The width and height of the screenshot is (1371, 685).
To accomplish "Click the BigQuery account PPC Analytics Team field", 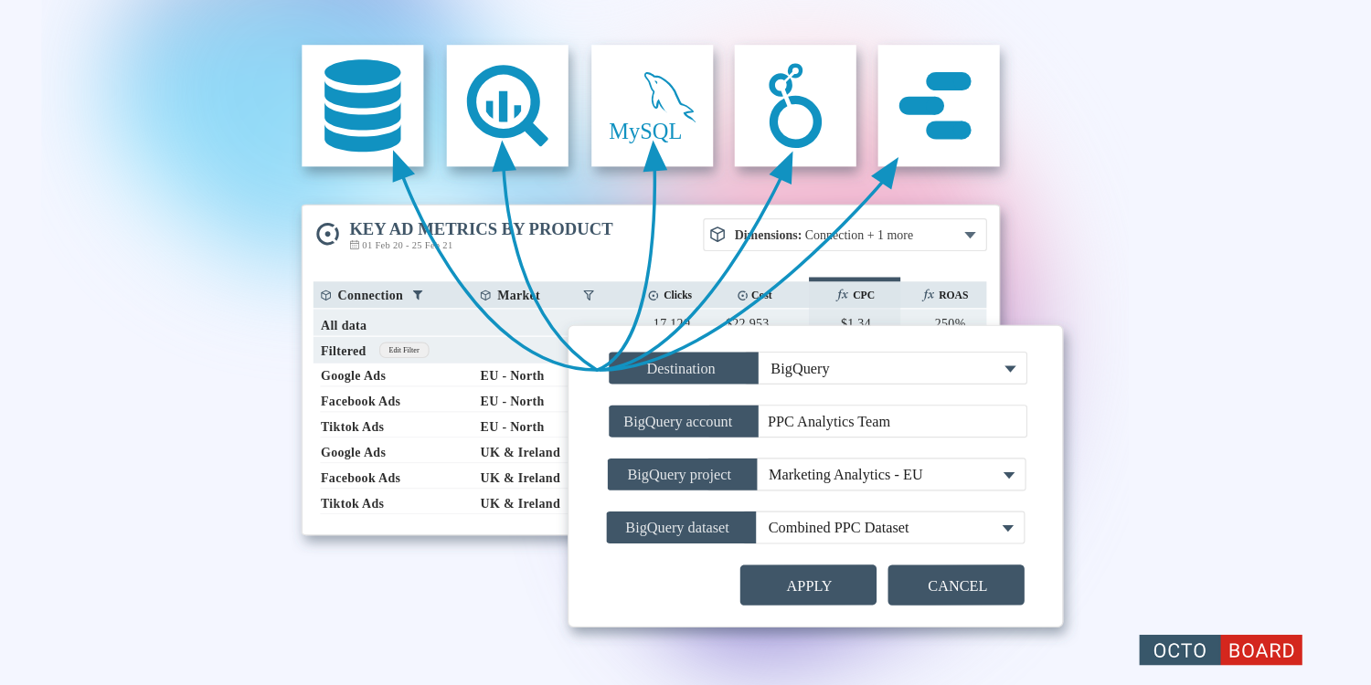I will coord(892,422).
